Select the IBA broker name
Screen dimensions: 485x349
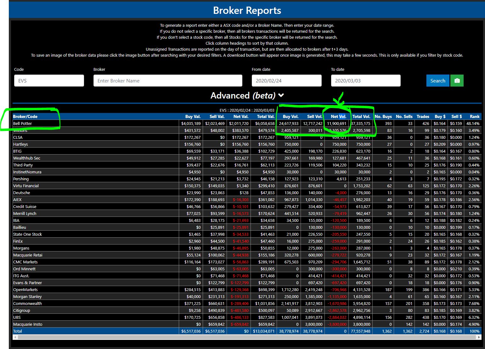click(x=16, y=220)
